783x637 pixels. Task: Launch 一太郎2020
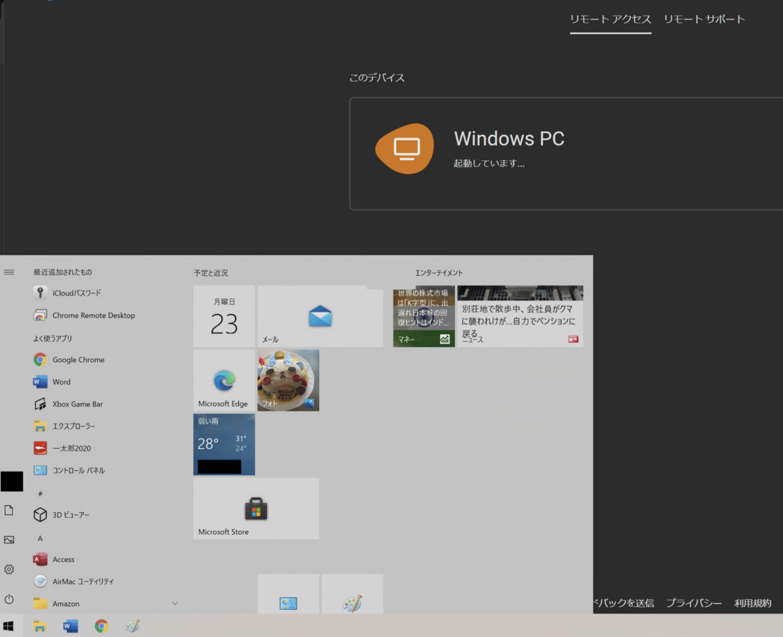pyautogui.click(x=104, y=448)
